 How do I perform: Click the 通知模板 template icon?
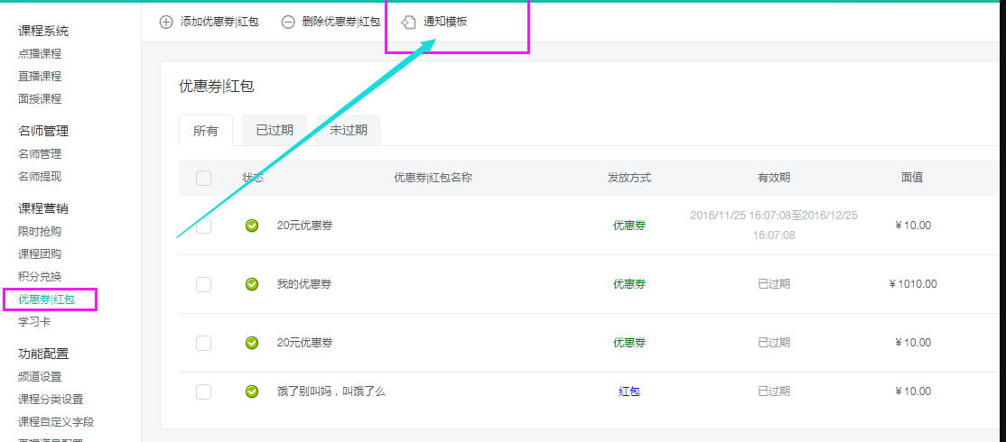[x=409, y=23]
